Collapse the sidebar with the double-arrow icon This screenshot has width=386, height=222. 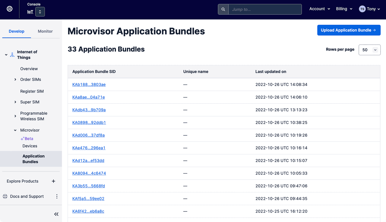pos(56,214)
